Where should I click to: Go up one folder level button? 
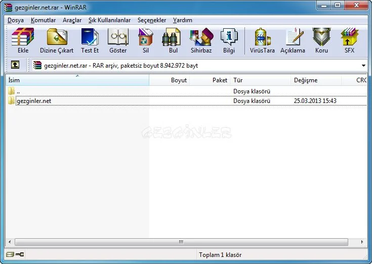[x=15, y=66]
